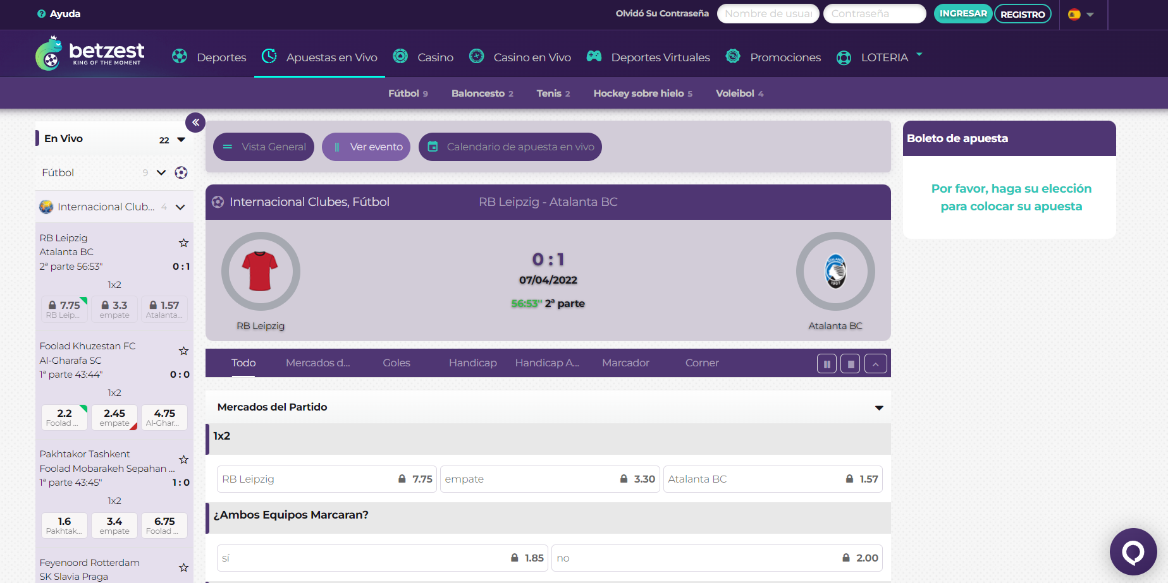Click the LOTERIA ball icon

click(x=844, y=57)
